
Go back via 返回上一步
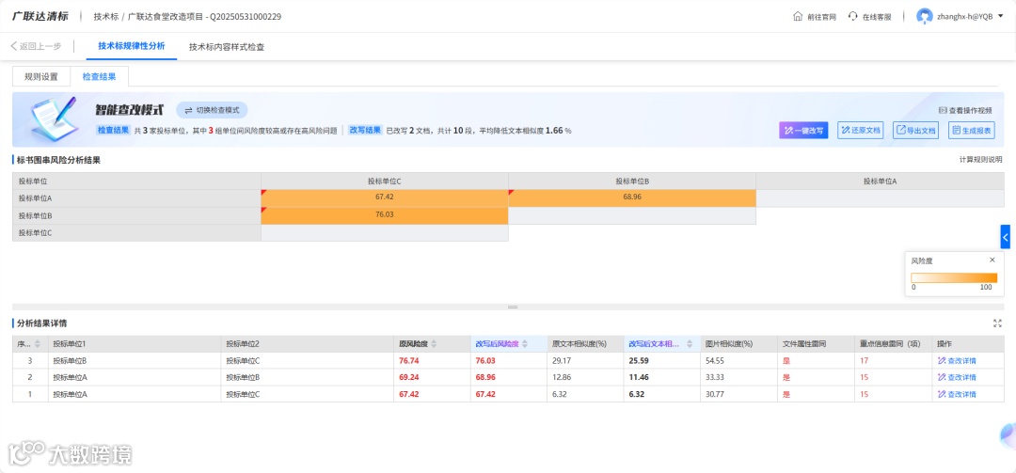tap(36, 47)
